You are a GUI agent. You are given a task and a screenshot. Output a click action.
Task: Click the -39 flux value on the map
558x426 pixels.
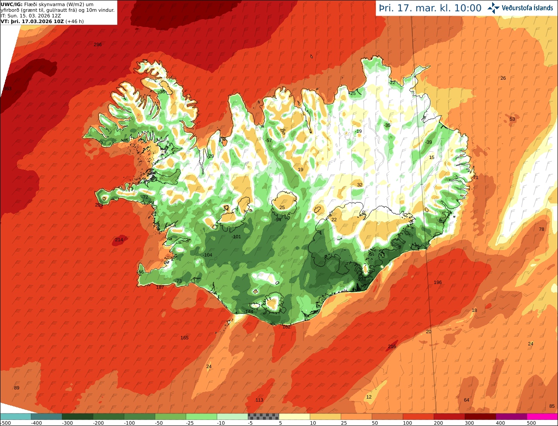click(428, 142)
